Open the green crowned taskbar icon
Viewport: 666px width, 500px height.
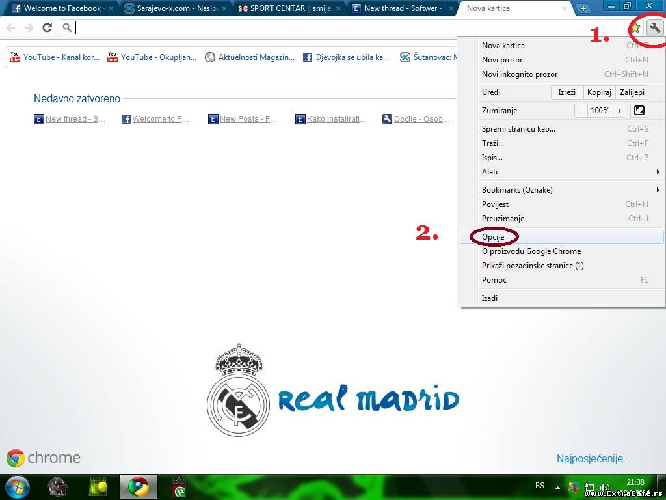tap(179, 487)
